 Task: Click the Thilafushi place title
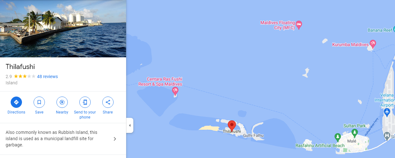click(x=20, y=66)
